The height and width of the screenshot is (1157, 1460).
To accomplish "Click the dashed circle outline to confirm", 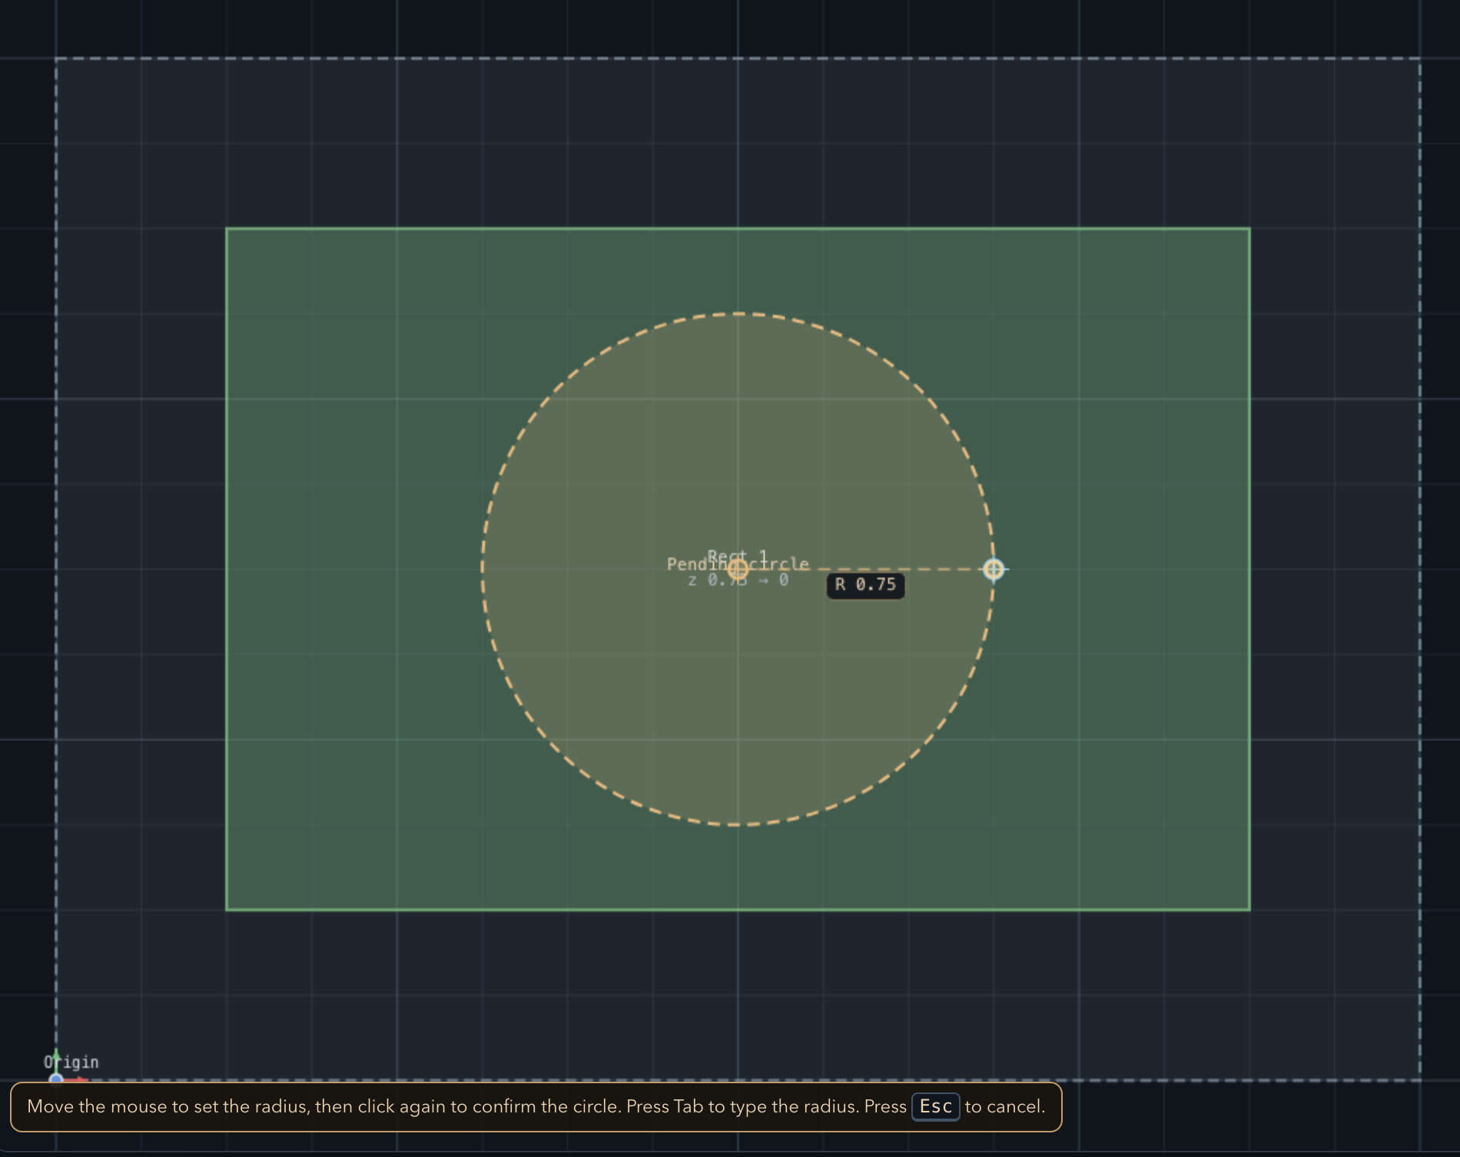I will pyautogui.click(x=739, y=312).
